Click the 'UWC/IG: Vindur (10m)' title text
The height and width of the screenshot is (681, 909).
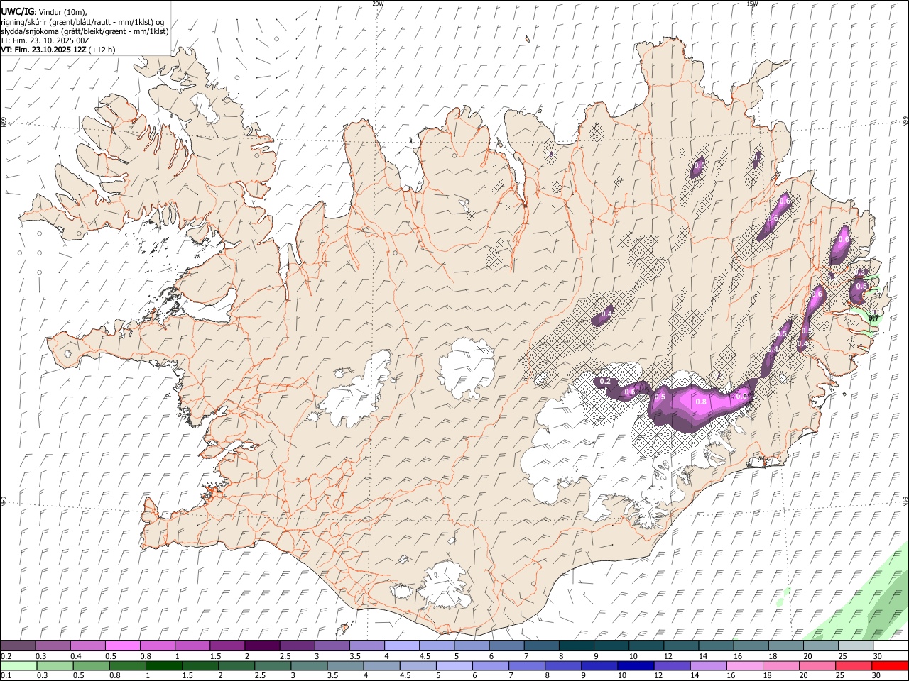(x=43, y=11)
